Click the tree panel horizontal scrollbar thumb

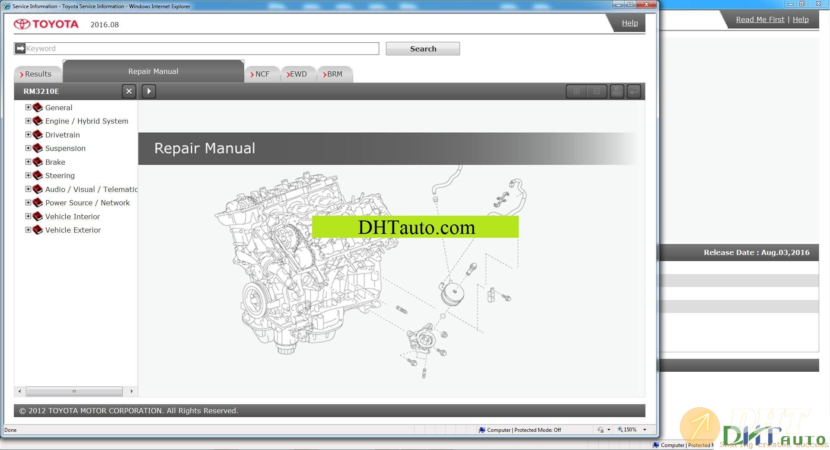(74, 391)
